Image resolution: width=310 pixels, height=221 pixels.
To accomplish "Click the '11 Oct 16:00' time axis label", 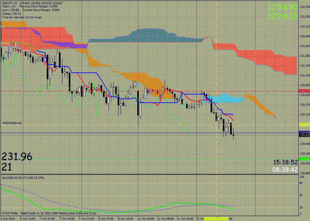I will point(185,219).
